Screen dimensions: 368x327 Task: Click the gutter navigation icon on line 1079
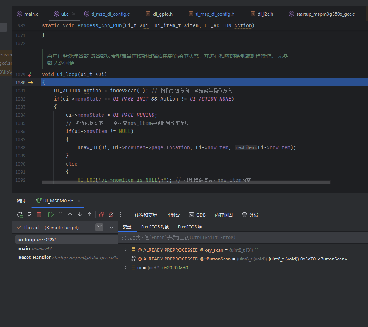pos(31,74)
